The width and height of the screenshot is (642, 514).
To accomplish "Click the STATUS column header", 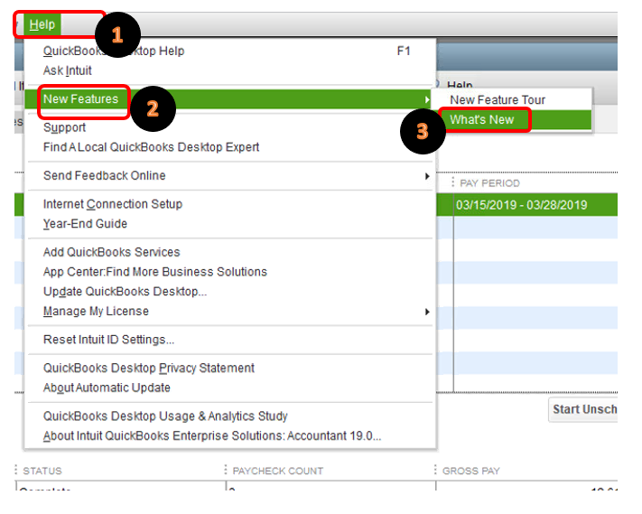I will pos(42,471).
